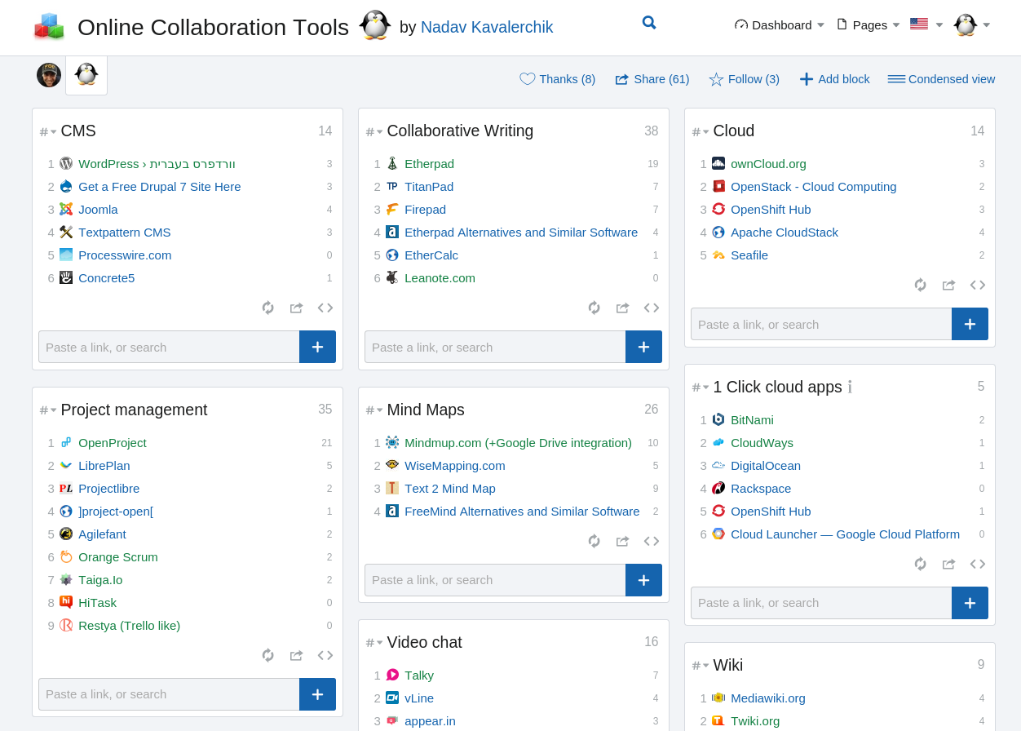Expand the Video chat block hash menu
This screenshot has width=1021, height=731.
(x=374, y=643)
